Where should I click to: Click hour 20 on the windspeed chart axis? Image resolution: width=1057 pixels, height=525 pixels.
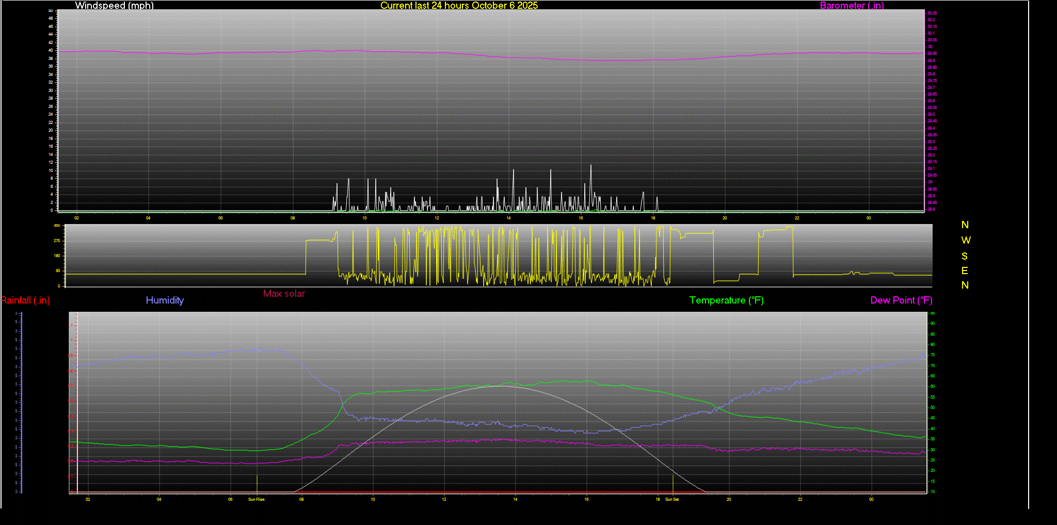(x=725, y=218)
